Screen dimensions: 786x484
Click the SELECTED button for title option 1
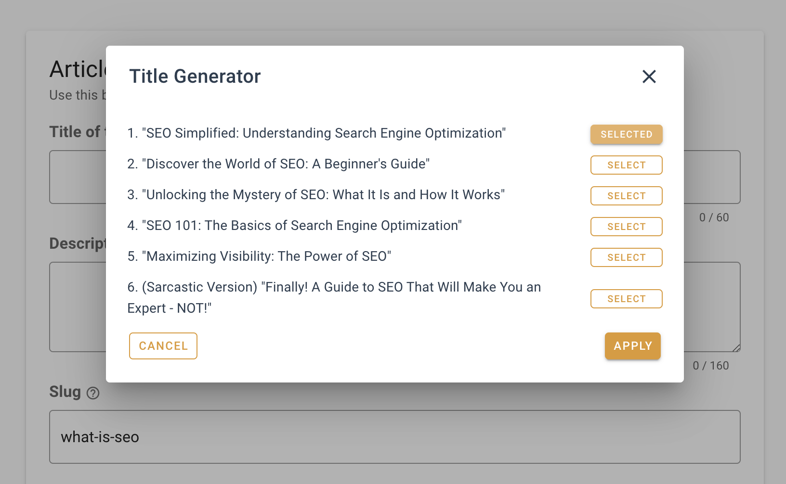(x=626, y=134)
